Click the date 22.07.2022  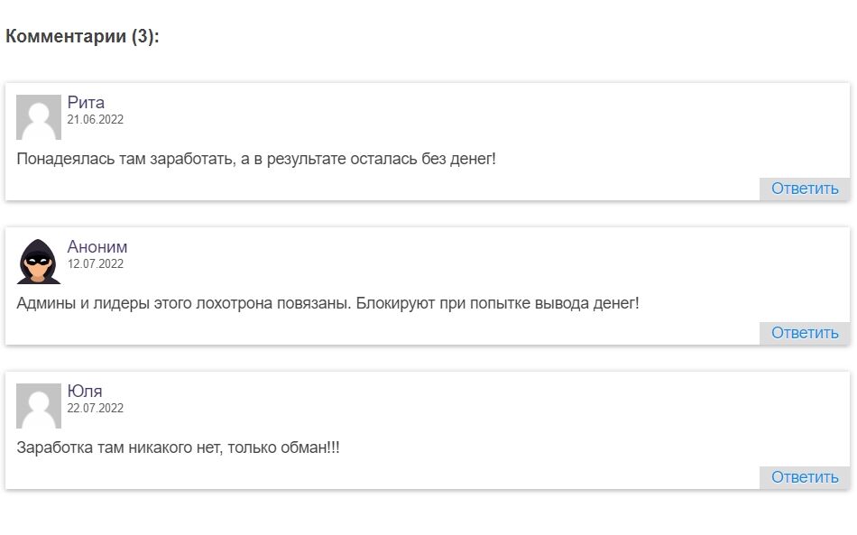(x=96, y=408)
